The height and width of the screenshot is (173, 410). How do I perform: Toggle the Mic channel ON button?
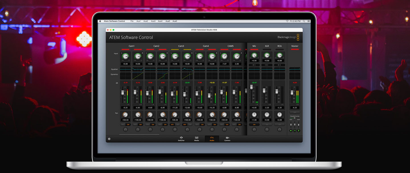point(254,124)
